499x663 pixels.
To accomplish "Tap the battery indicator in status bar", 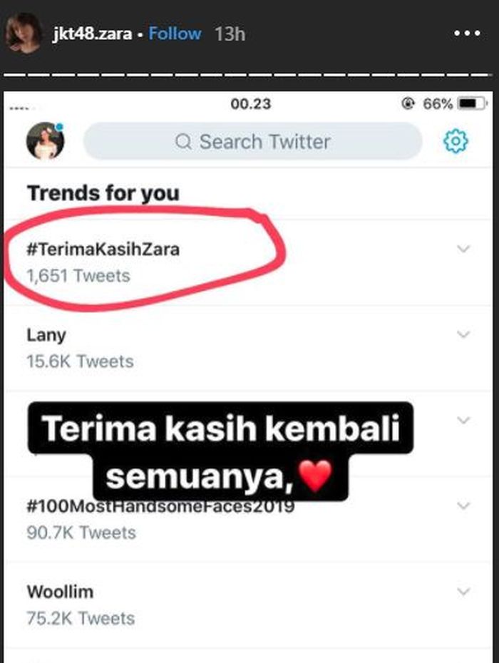I will point(473,103).
